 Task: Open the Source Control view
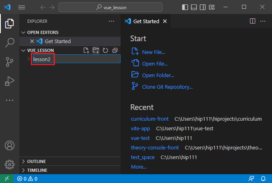coord(10,62)
